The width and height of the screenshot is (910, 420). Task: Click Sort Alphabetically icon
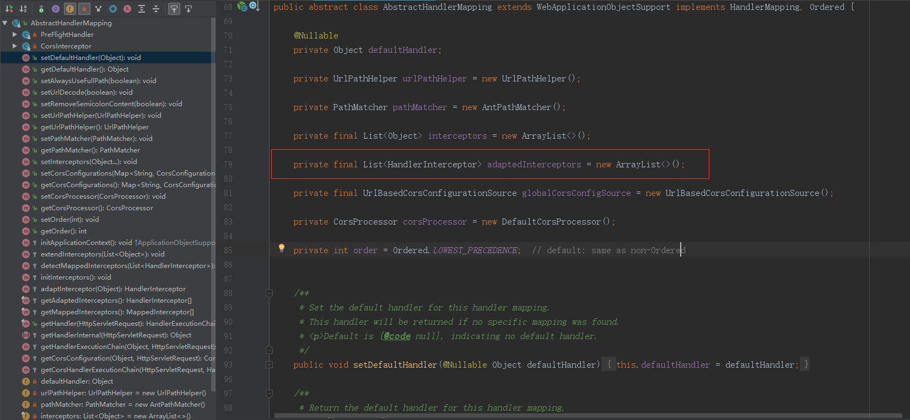click(x=23, y=9)
